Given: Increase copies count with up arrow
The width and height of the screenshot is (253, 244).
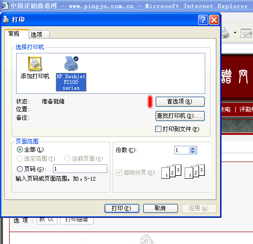Looking at the screenshot, I should 192,149.
